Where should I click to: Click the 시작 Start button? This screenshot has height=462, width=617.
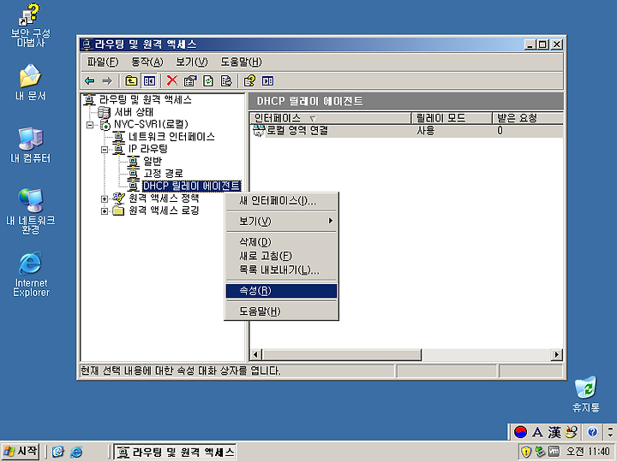[21, 452]
